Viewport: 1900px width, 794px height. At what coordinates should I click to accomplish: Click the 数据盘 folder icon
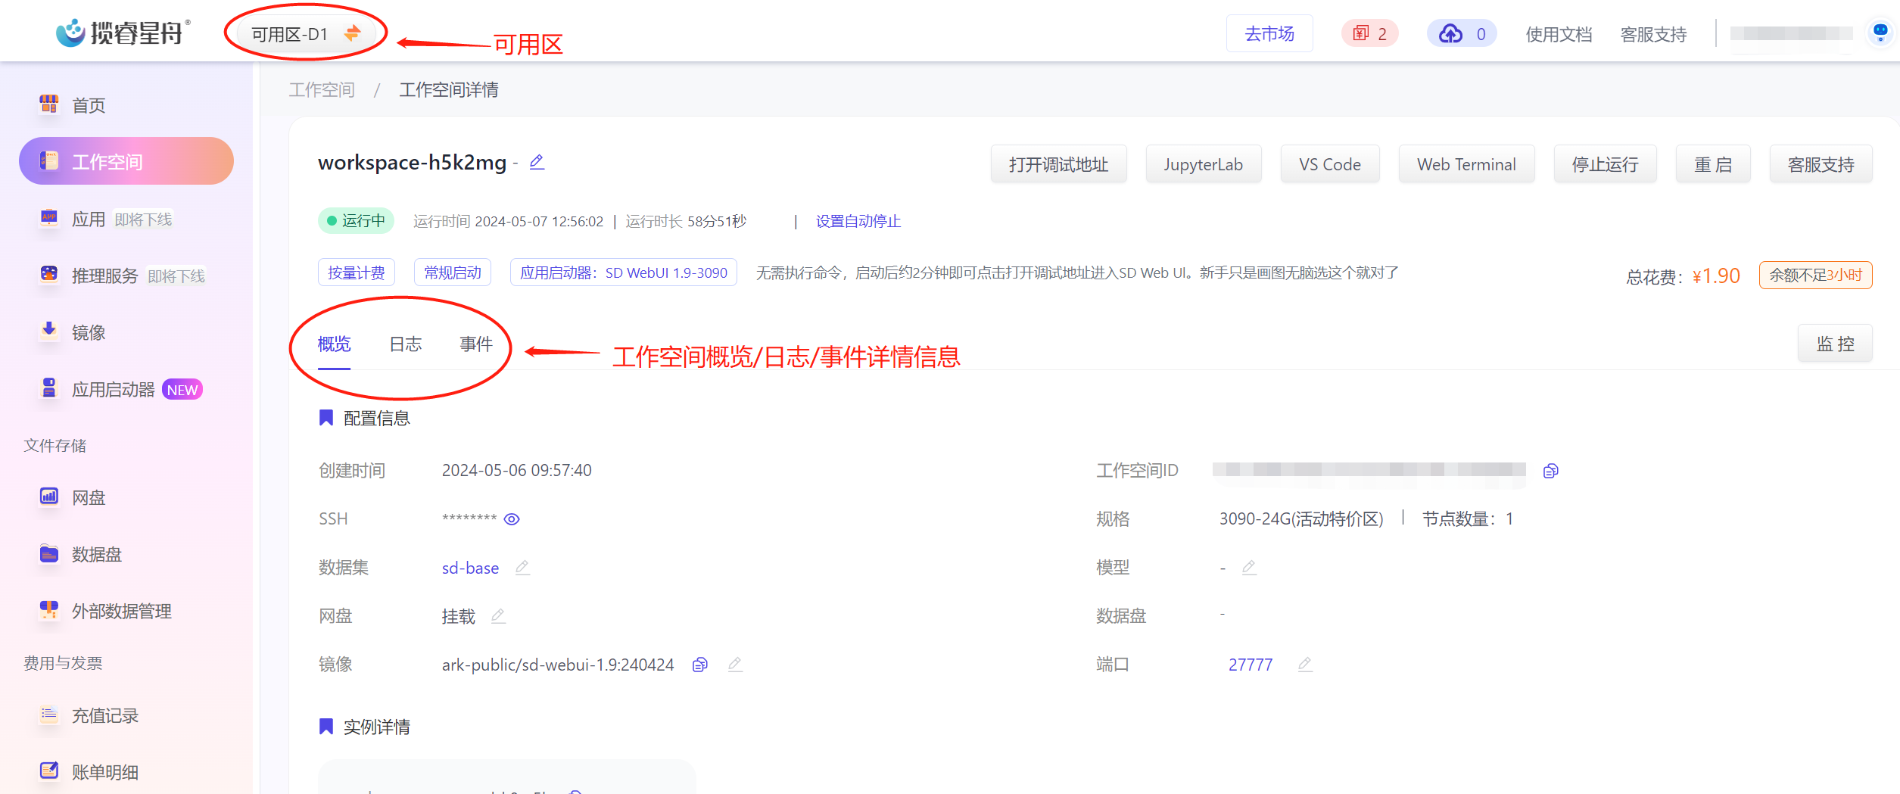point(49,553)
